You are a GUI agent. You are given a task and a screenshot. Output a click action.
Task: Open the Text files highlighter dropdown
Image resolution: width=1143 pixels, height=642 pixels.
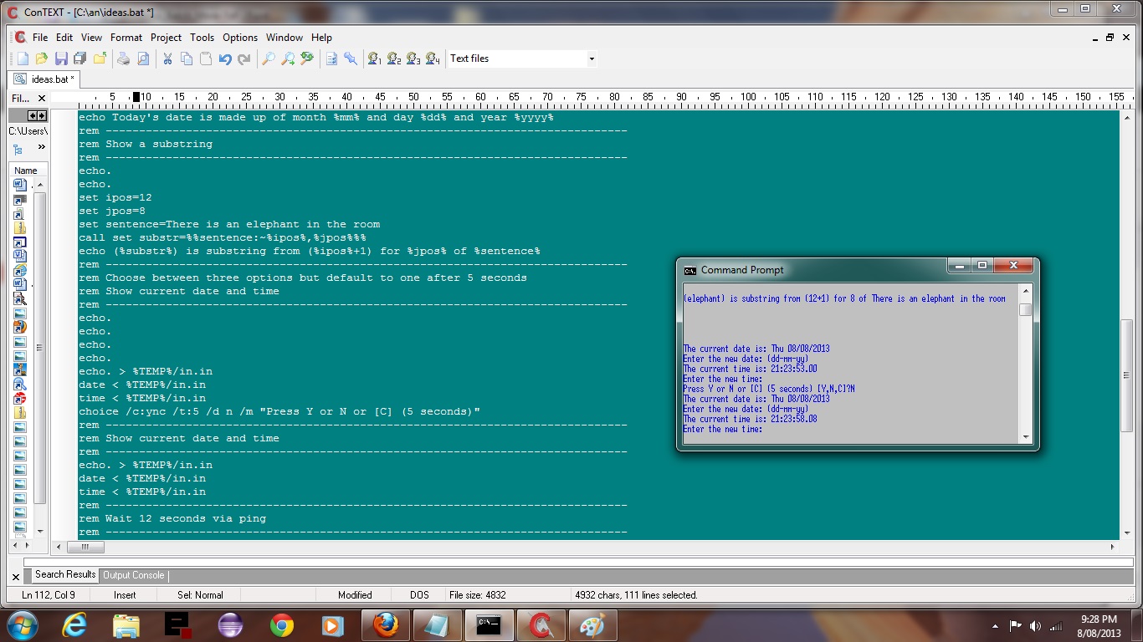point(591,59)
